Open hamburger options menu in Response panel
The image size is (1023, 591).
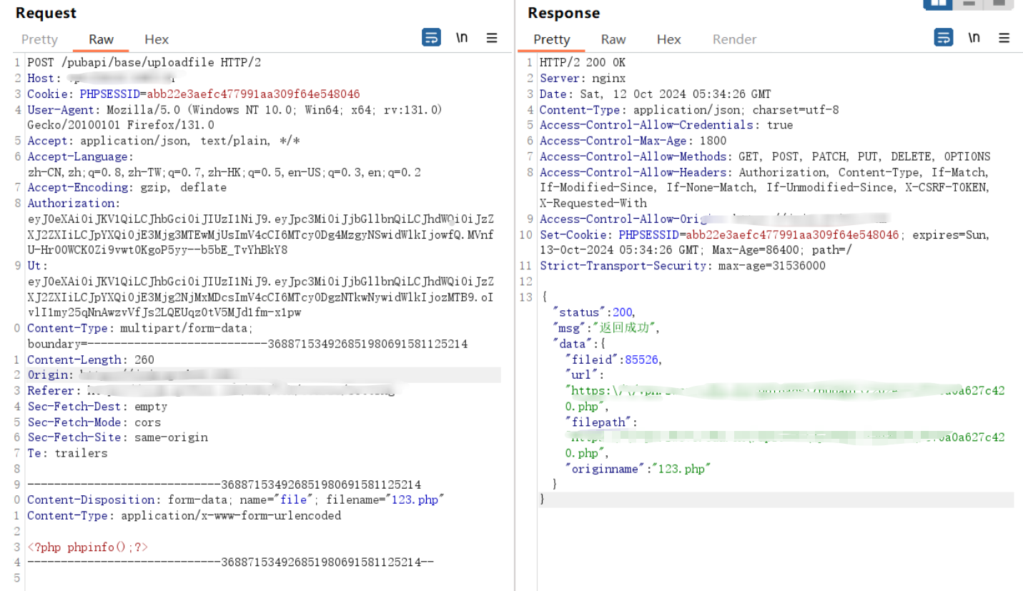[1004, 38]
